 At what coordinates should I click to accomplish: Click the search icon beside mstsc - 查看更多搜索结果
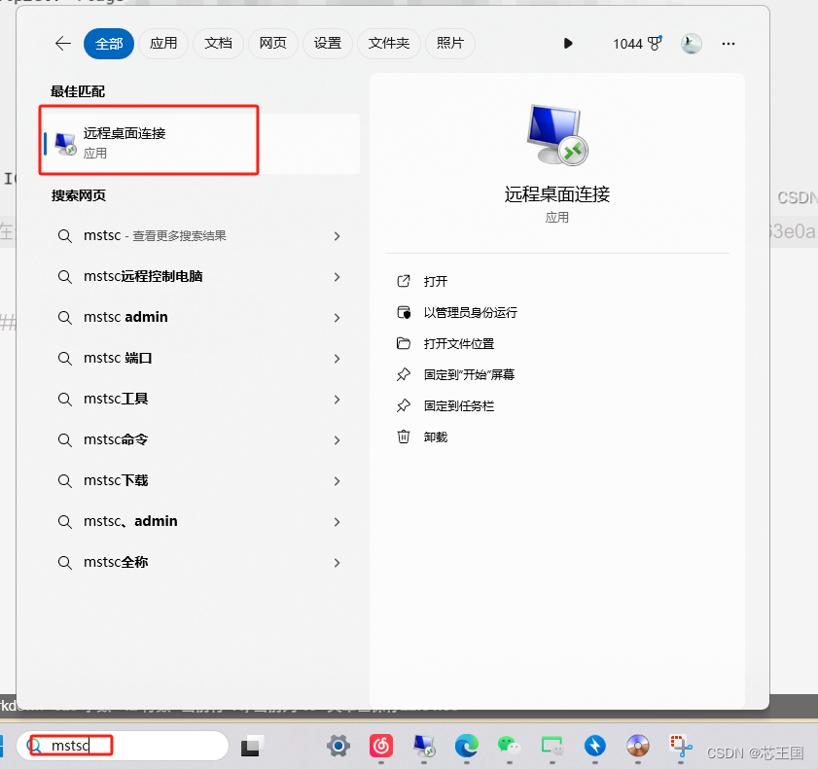(65, 236)
